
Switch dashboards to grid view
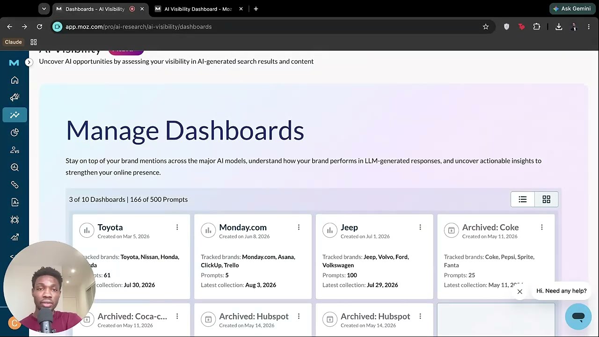(x=546, y=199)
